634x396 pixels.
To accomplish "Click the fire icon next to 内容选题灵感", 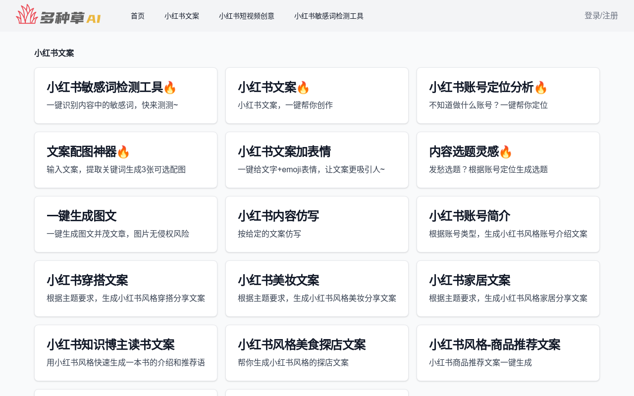I will click(x=505, y=152).
